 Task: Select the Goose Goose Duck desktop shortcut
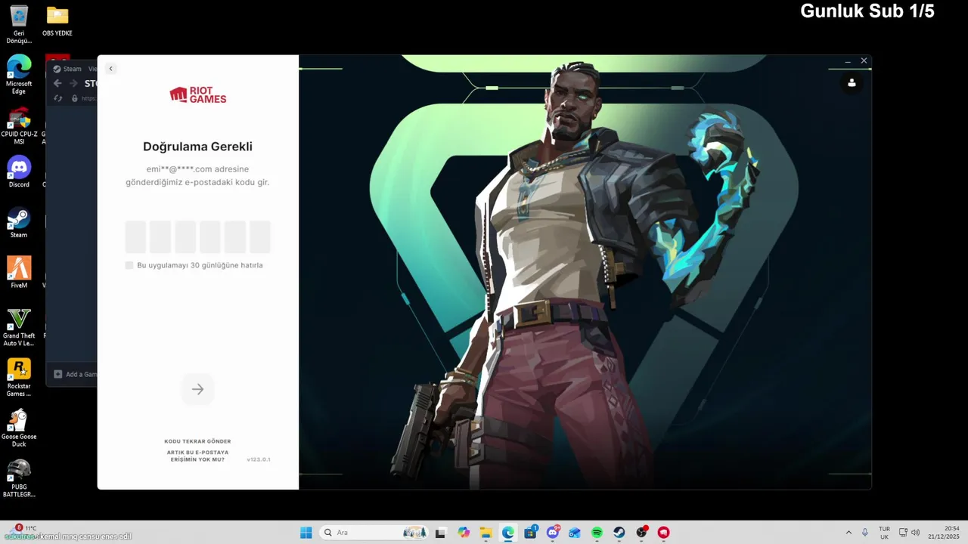[x=19, y=428]
